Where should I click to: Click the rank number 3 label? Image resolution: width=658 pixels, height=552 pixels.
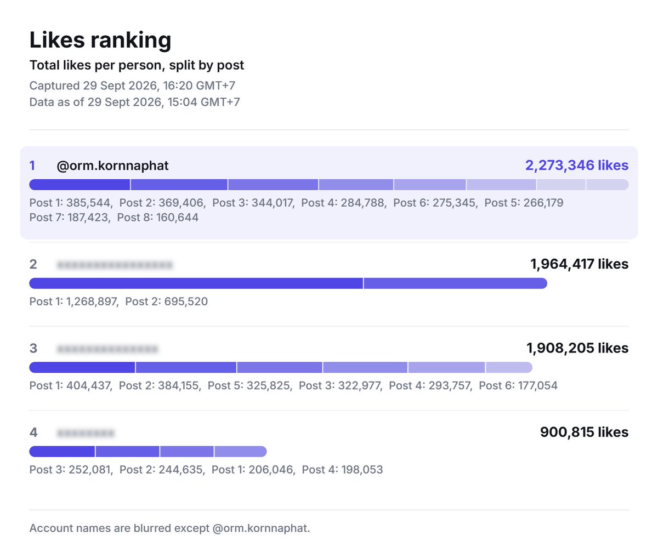[33, 349]
